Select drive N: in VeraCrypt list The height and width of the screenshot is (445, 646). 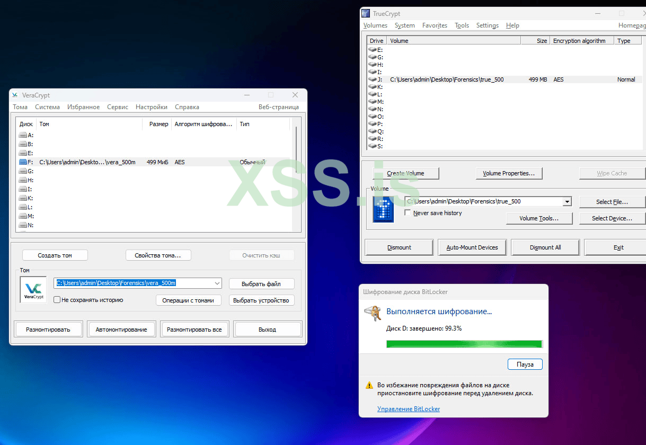[x=154, y=225]
